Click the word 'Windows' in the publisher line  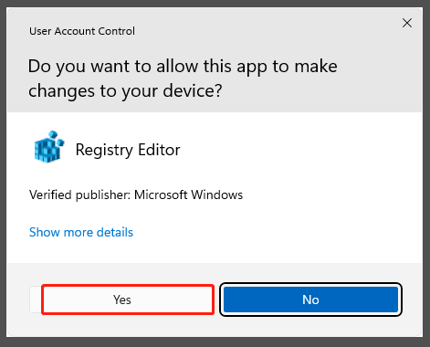pos(217,195)
